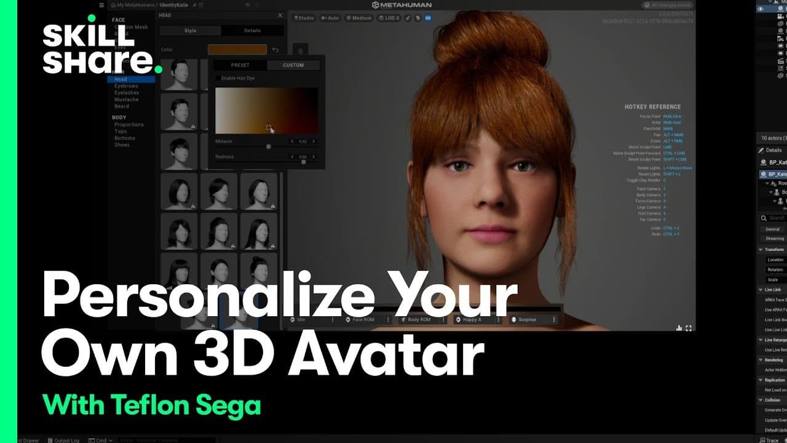The height and width of the screenshot is (443, 787).
Task: Open Shoes under Body
Action: [x=122, y=145]
